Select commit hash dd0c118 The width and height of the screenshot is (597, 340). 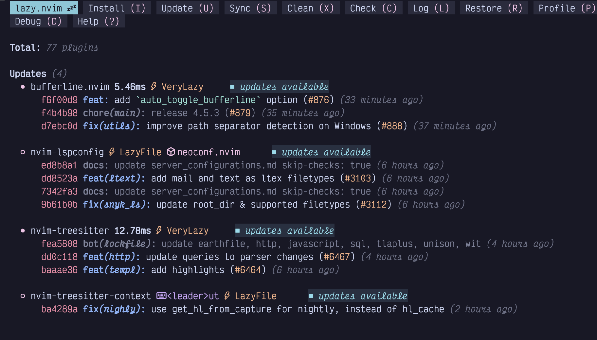pyautogui.click(x=60, y=257)
